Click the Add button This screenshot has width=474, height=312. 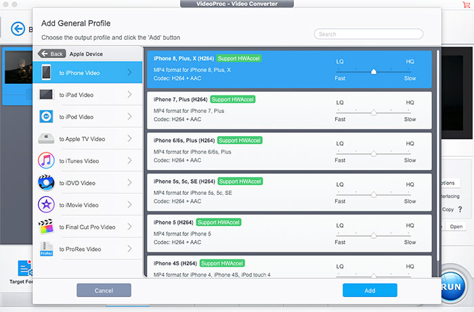(370, 290)
